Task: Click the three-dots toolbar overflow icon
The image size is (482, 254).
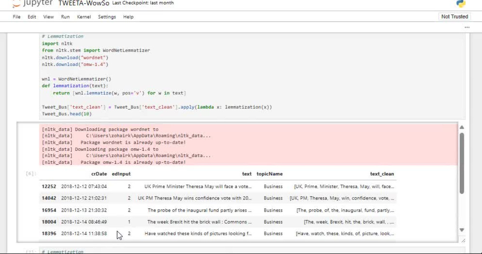Action: click(467, 27)
